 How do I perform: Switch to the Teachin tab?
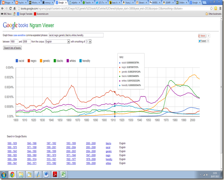(x=88, y=3)
